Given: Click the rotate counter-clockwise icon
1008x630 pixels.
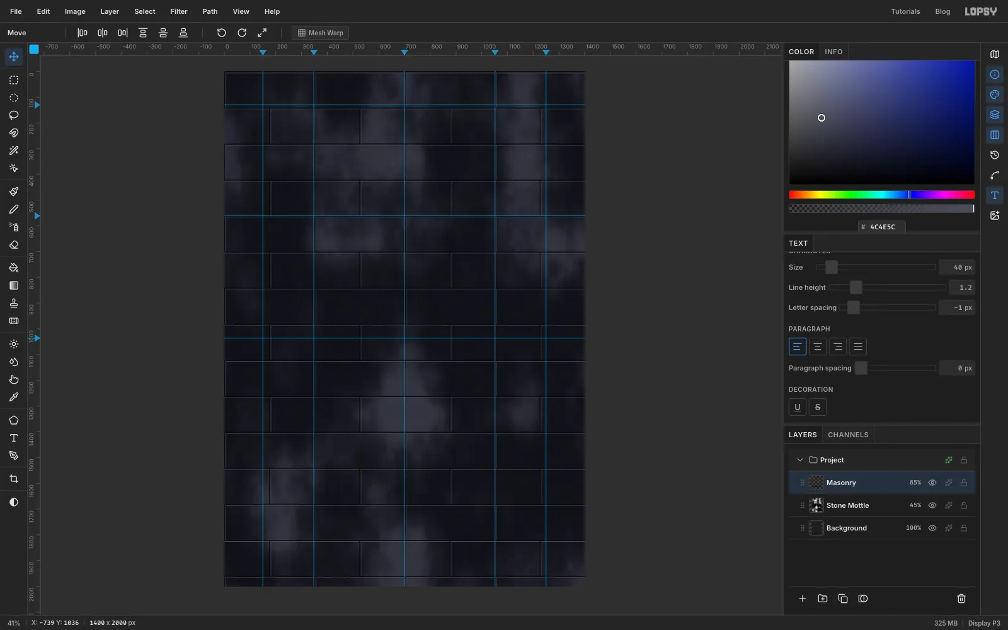Looking at the screenshot, I should [222, 33].
